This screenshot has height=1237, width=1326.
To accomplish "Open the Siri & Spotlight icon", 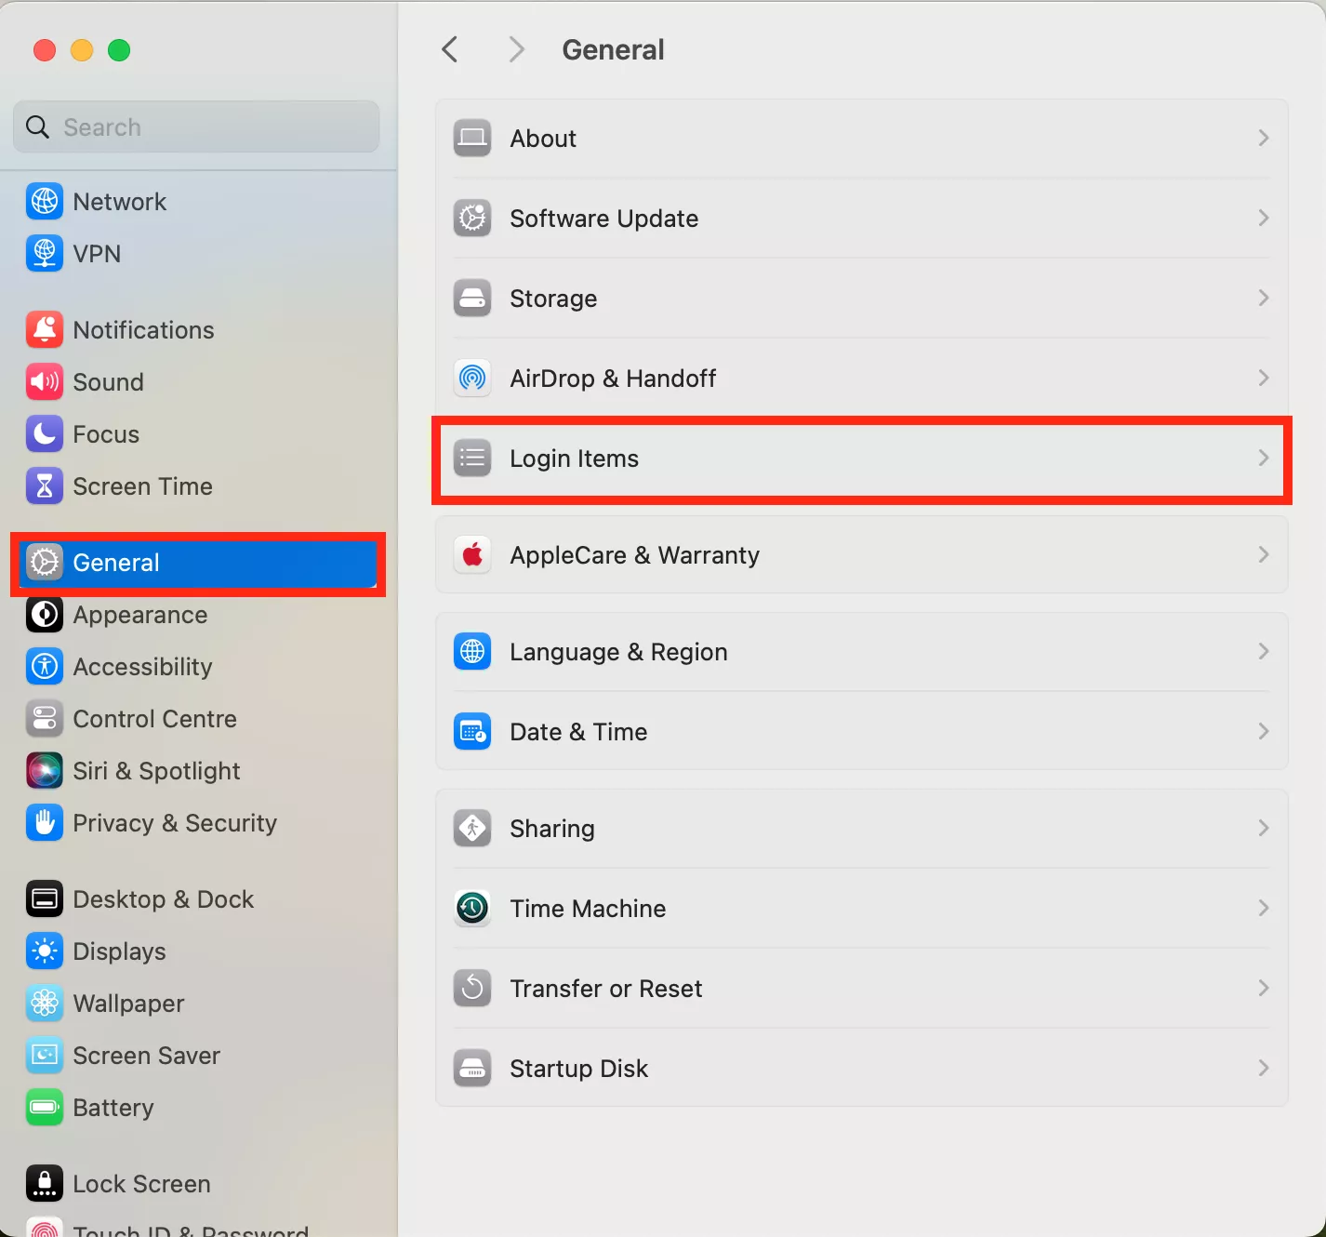I will [45, 771].
